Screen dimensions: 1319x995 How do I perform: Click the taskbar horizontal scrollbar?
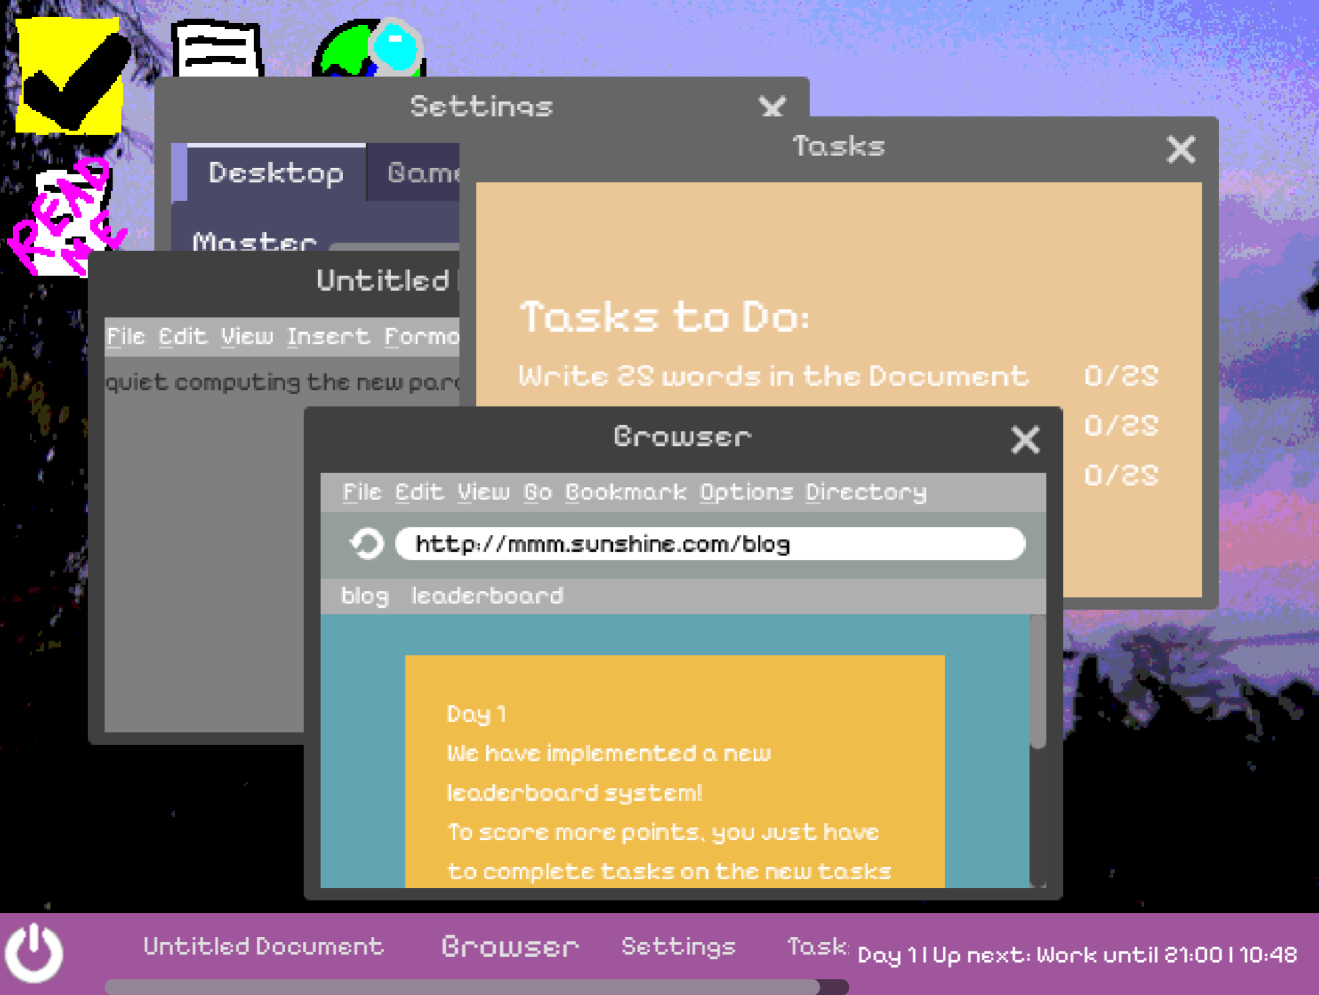[x=476, y=986]
